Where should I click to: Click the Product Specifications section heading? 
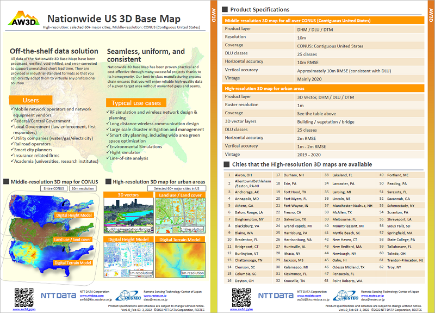pos(260,10)
